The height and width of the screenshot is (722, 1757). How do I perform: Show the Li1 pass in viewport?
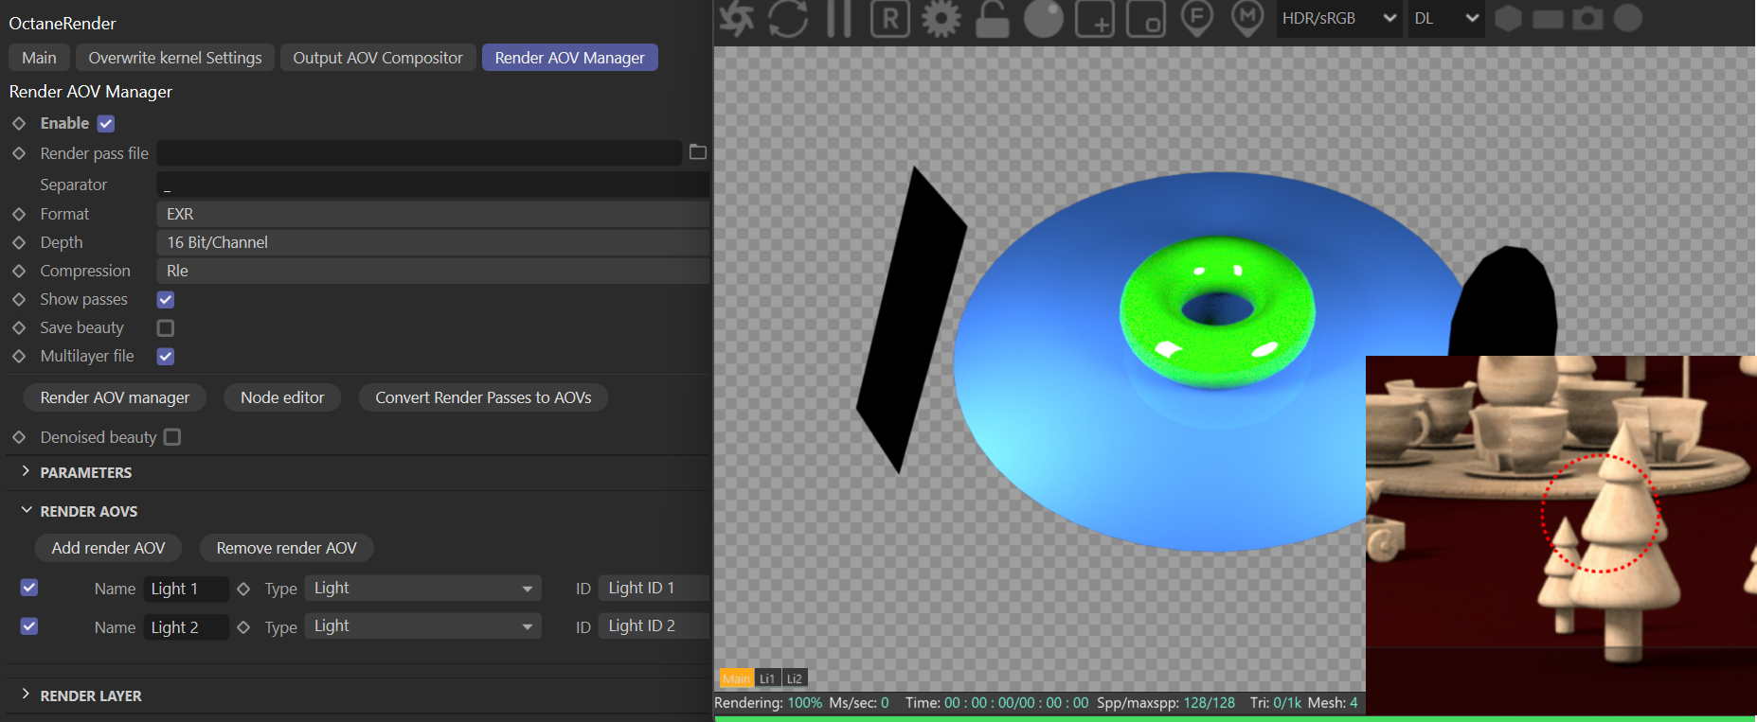pos(767,678)
